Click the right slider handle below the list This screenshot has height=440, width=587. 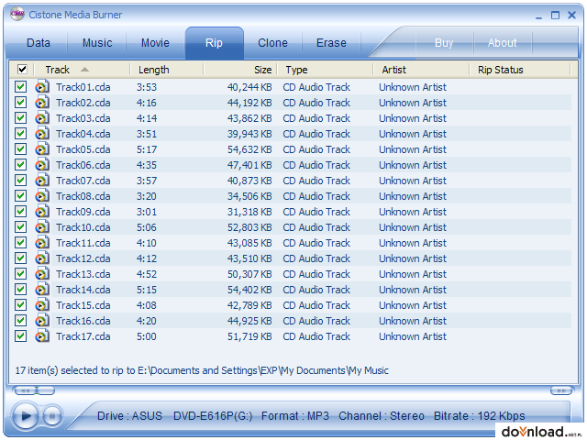point(561,390)
